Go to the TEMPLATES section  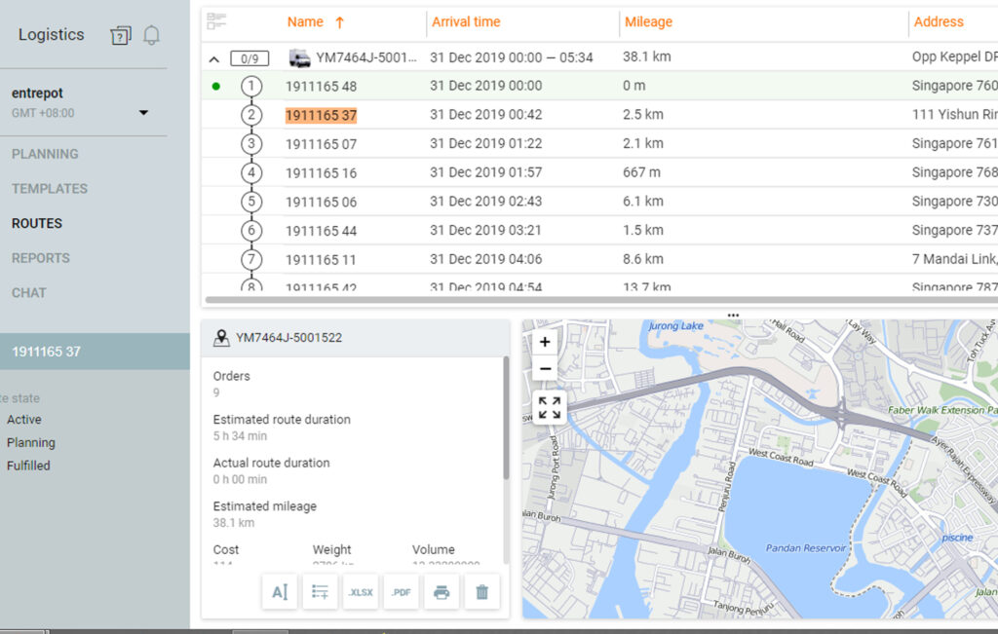(50, 189)
